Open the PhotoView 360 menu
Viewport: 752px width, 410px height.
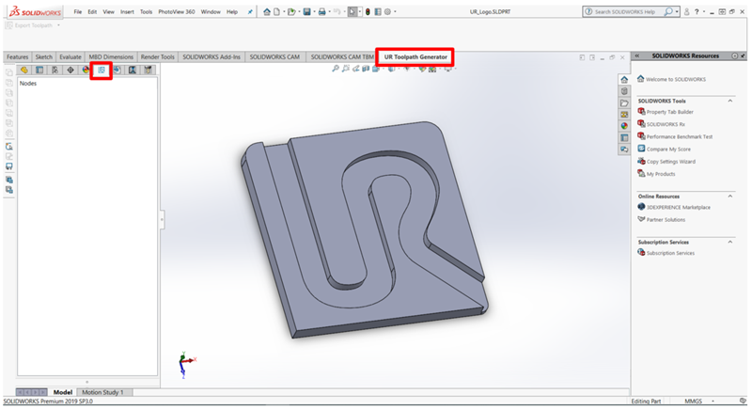tap(177, 12)
